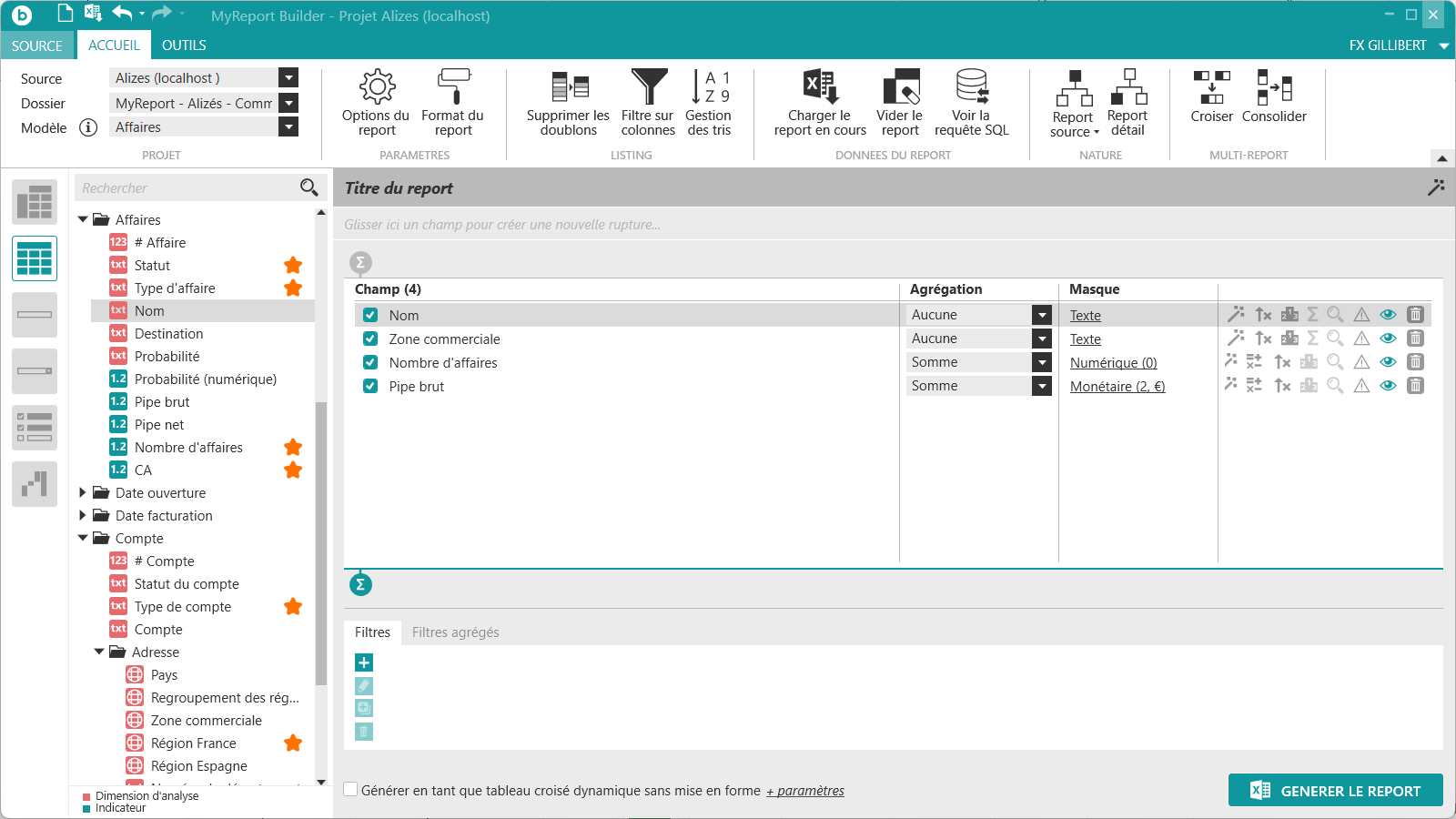Click Supprimer les doublons icon
The width and height of the screenshot is (1456, 819).
[x=570, y=87]
